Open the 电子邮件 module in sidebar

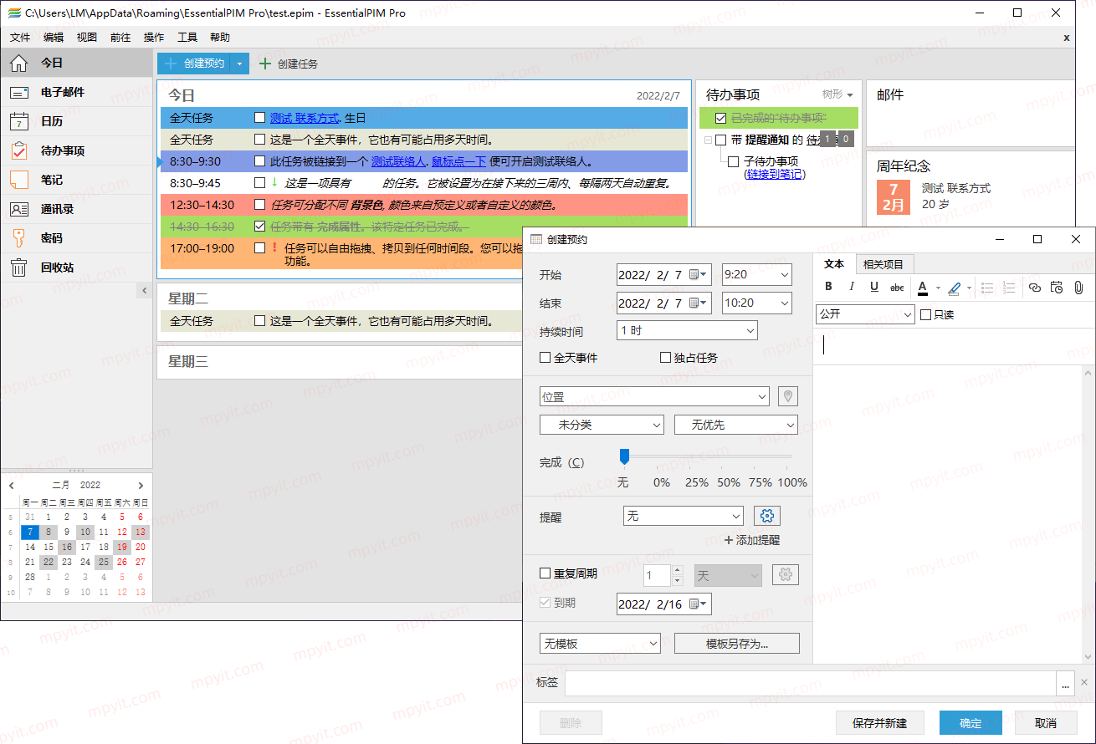click(x=76, y=92)
